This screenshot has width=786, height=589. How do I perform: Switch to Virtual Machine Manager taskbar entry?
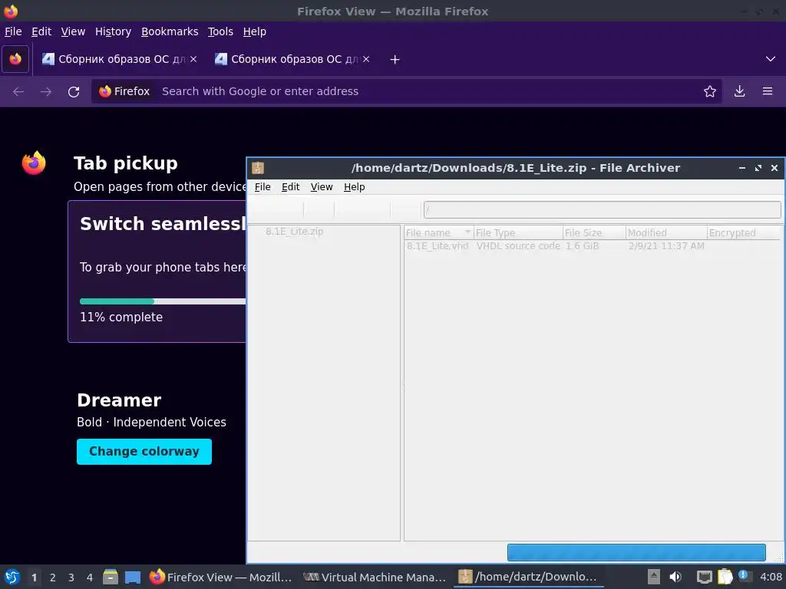point(375,577)
